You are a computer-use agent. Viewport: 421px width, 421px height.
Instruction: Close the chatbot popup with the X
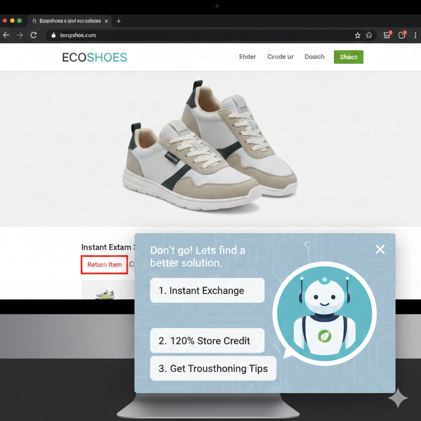click(x=380, y=250)
